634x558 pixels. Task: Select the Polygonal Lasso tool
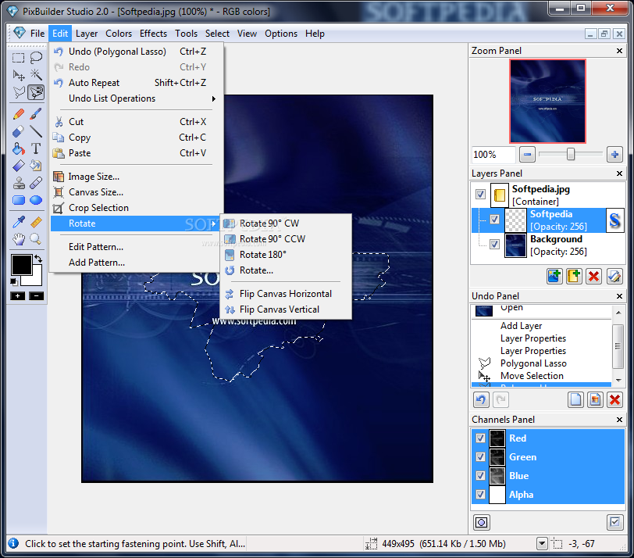click(x=18, y=93)
